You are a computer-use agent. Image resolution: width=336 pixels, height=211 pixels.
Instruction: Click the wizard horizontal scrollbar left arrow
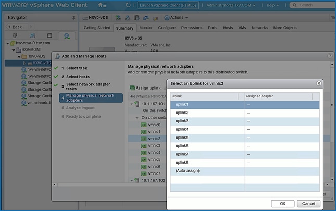click(x=55, y=184)
